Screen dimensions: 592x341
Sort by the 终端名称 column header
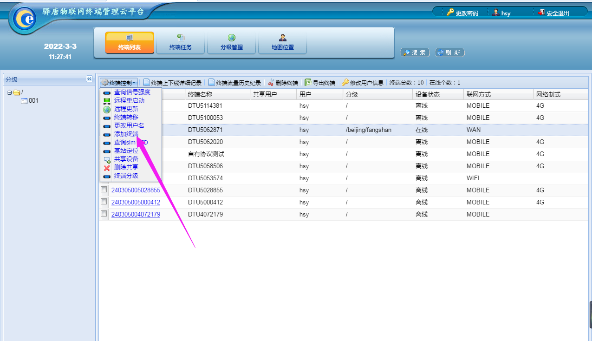coord(217,94)
